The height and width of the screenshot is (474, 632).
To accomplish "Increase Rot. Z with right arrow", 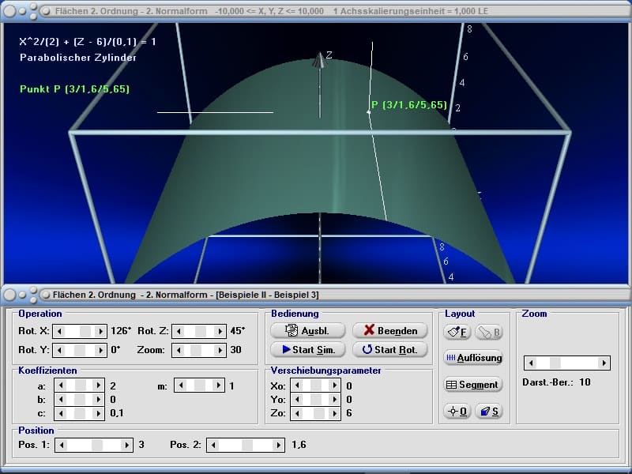I will pos(220,331).
